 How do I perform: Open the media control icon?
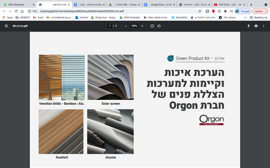tap(231, 11)
